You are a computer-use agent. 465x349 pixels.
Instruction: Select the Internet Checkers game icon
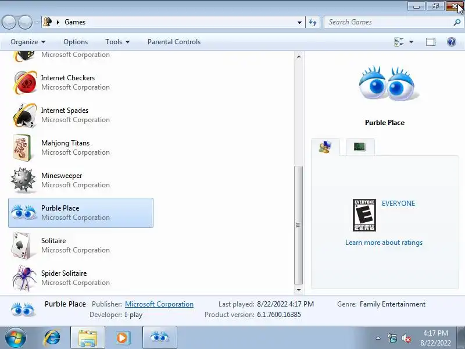(25, 83)
